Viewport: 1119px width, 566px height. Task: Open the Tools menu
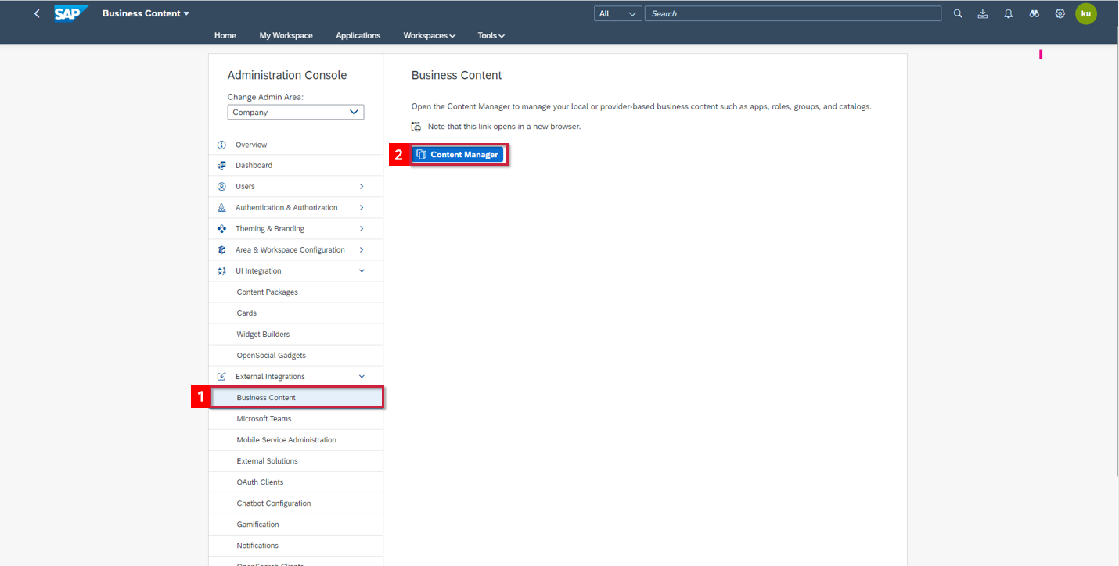[491, 35]
